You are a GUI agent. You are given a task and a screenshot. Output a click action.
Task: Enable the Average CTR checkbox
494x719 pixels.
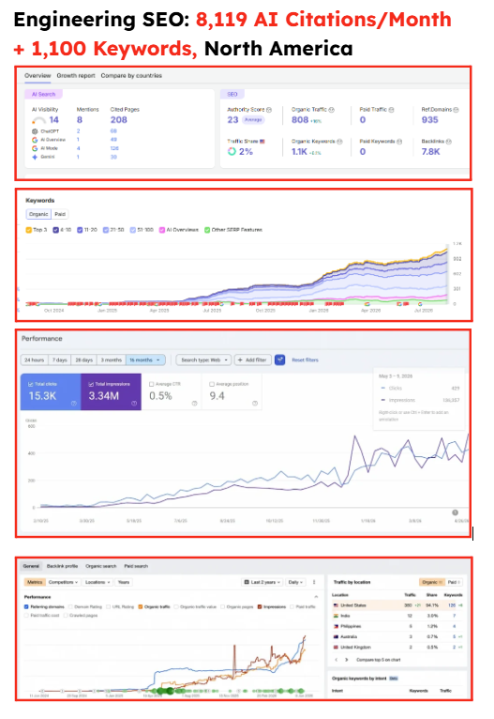coord(152,384)
